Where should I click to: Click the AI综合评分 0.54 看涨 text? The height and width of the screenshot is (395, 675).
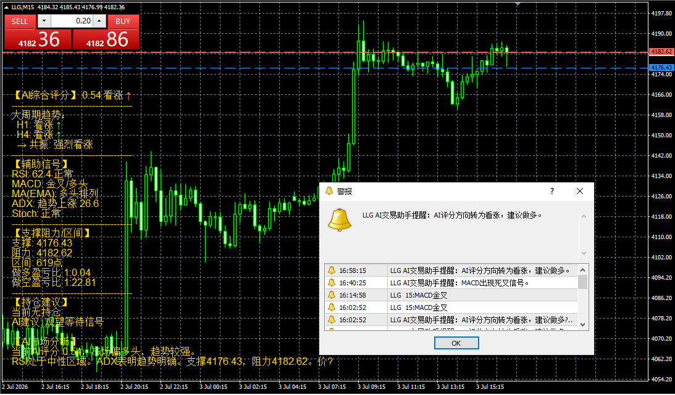click(x=72, y=96)
